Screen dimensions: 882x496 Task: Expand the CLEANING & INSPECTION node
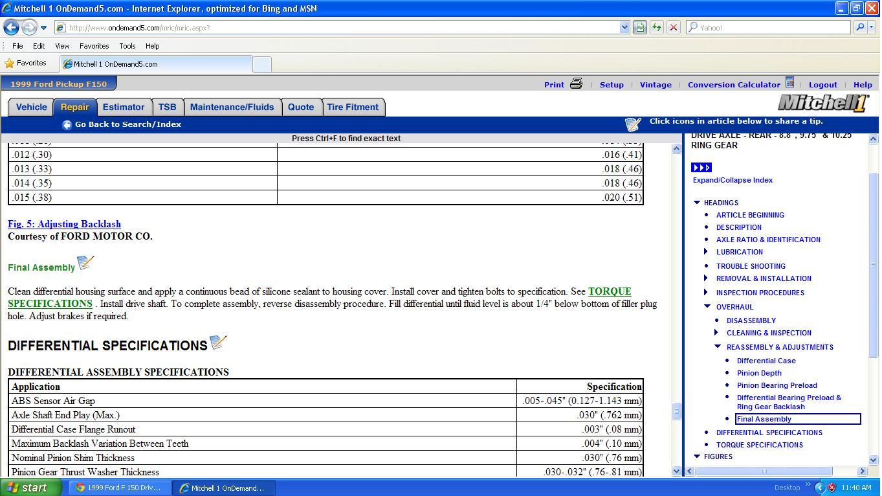point(716,333)
